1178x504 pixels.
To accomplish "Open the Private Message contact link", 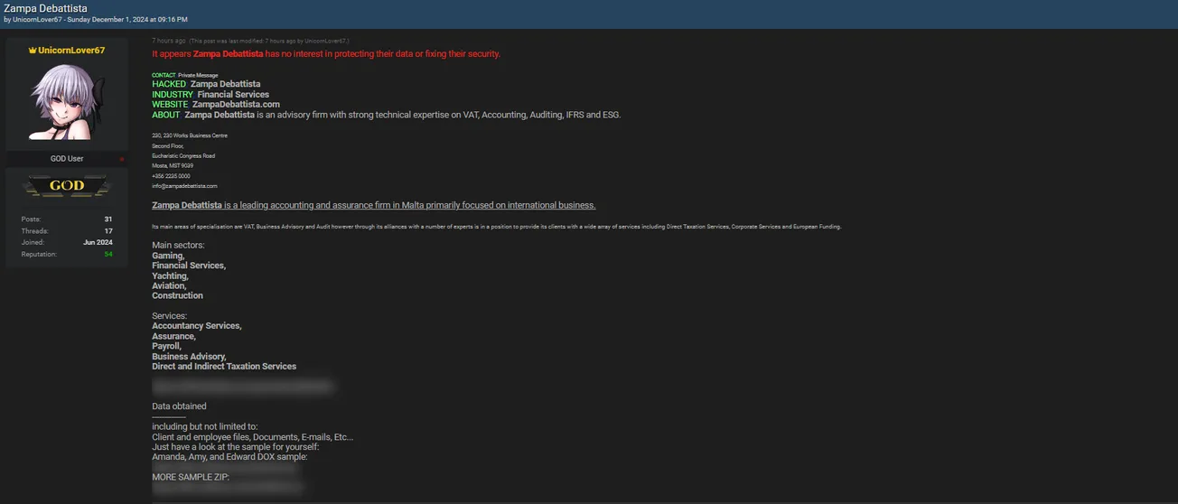I will (x=198, y=75).
